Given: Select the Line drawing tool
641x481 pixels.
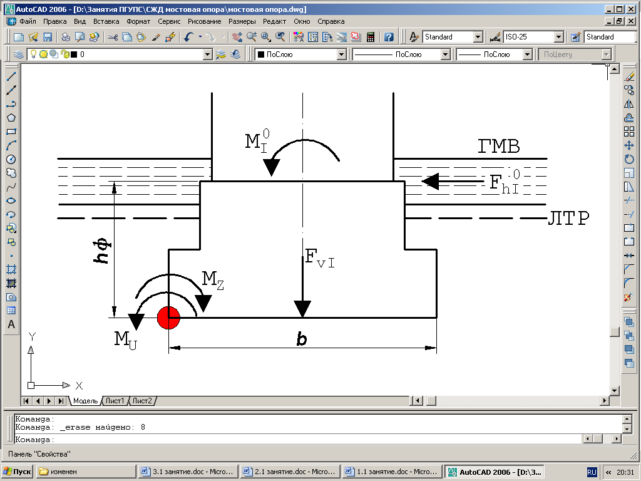Looking at the screenshot, I should [x=11, y=76].
